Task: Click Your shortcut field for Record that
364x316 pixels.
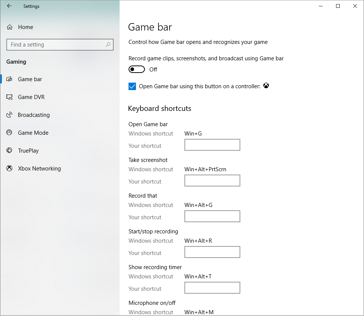Action: click(212, 216)
